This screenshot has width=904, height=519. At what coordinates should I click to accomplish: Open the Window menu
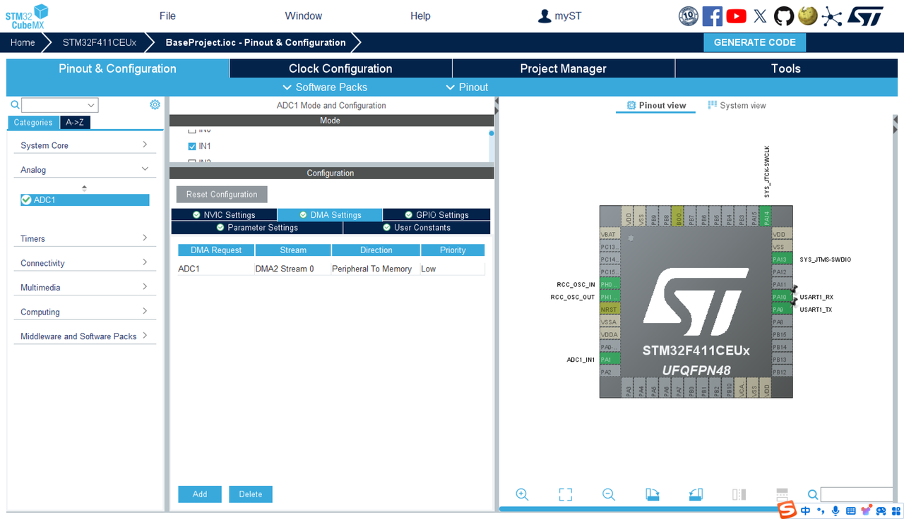coord(304,16)
